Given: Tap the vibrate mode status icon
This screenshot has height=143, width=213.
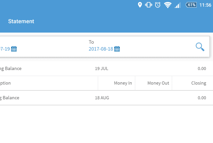Looking at the screenshot, I should (148, 5).
